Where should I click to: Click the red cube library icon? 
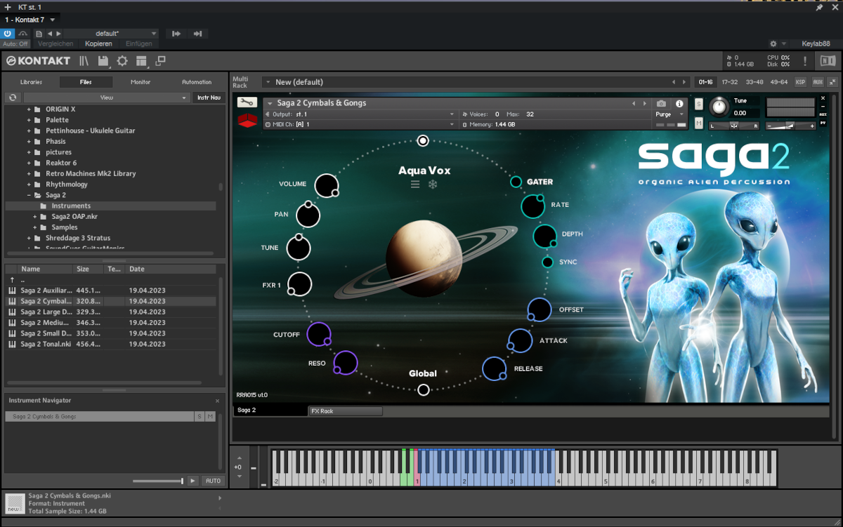coord(247,122)
